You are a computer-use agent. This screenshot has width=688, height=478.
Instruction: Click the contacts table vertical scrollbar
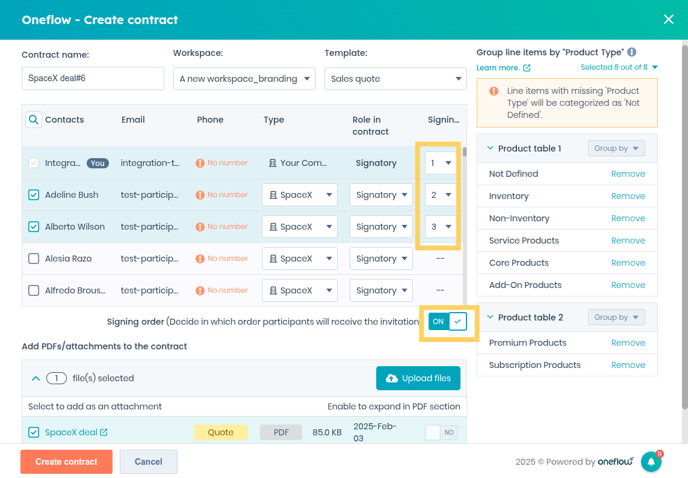[464, 152]
